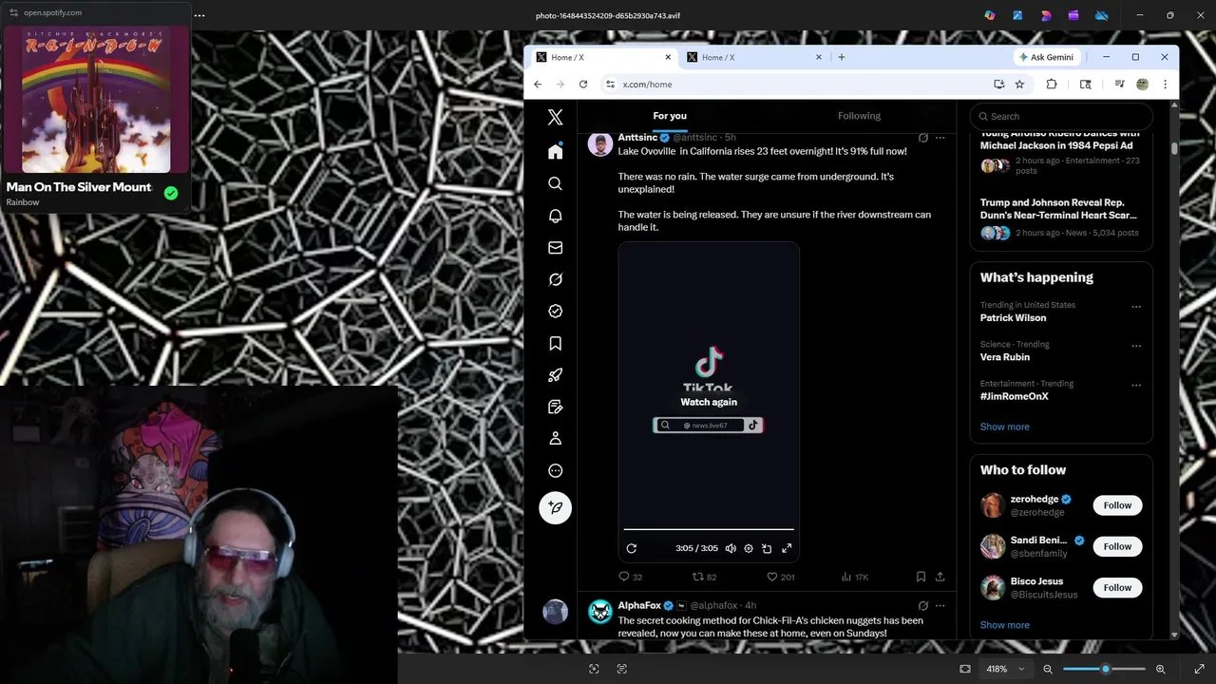
Task: Open more menu on AlphaFox post
Action: pyautogui.click(x=940, y=605)
